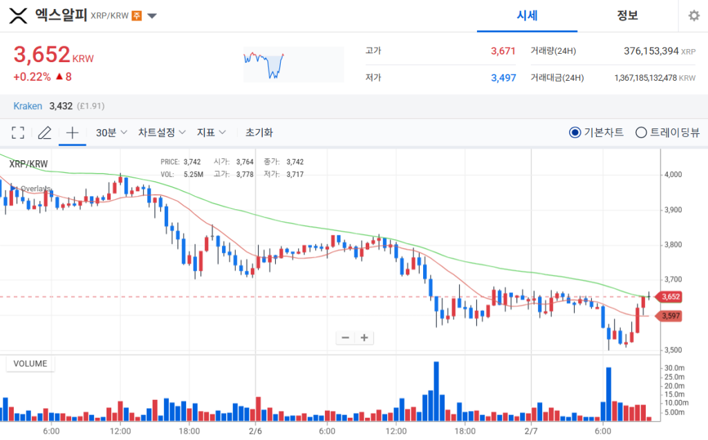Click the 2/7 date axis label
The height and width of the screenshot is (440, 708).
tap(531, 432)
